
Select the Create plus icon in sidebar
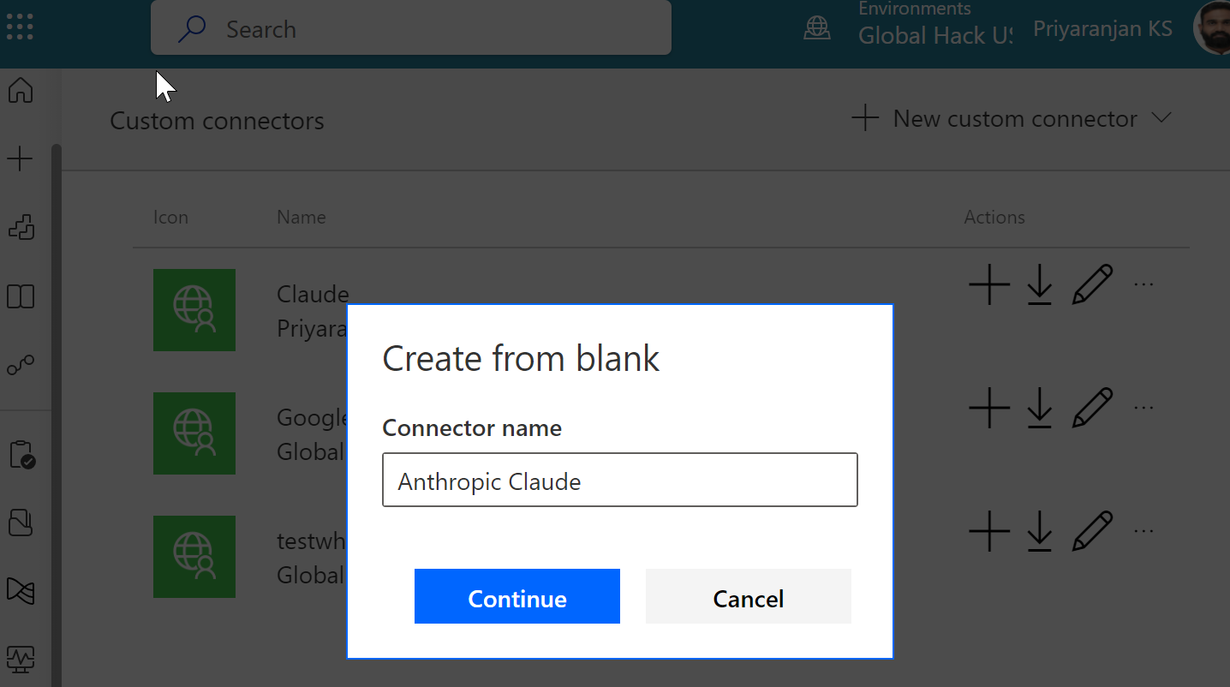pyautogui.click(x=20, y=158)
